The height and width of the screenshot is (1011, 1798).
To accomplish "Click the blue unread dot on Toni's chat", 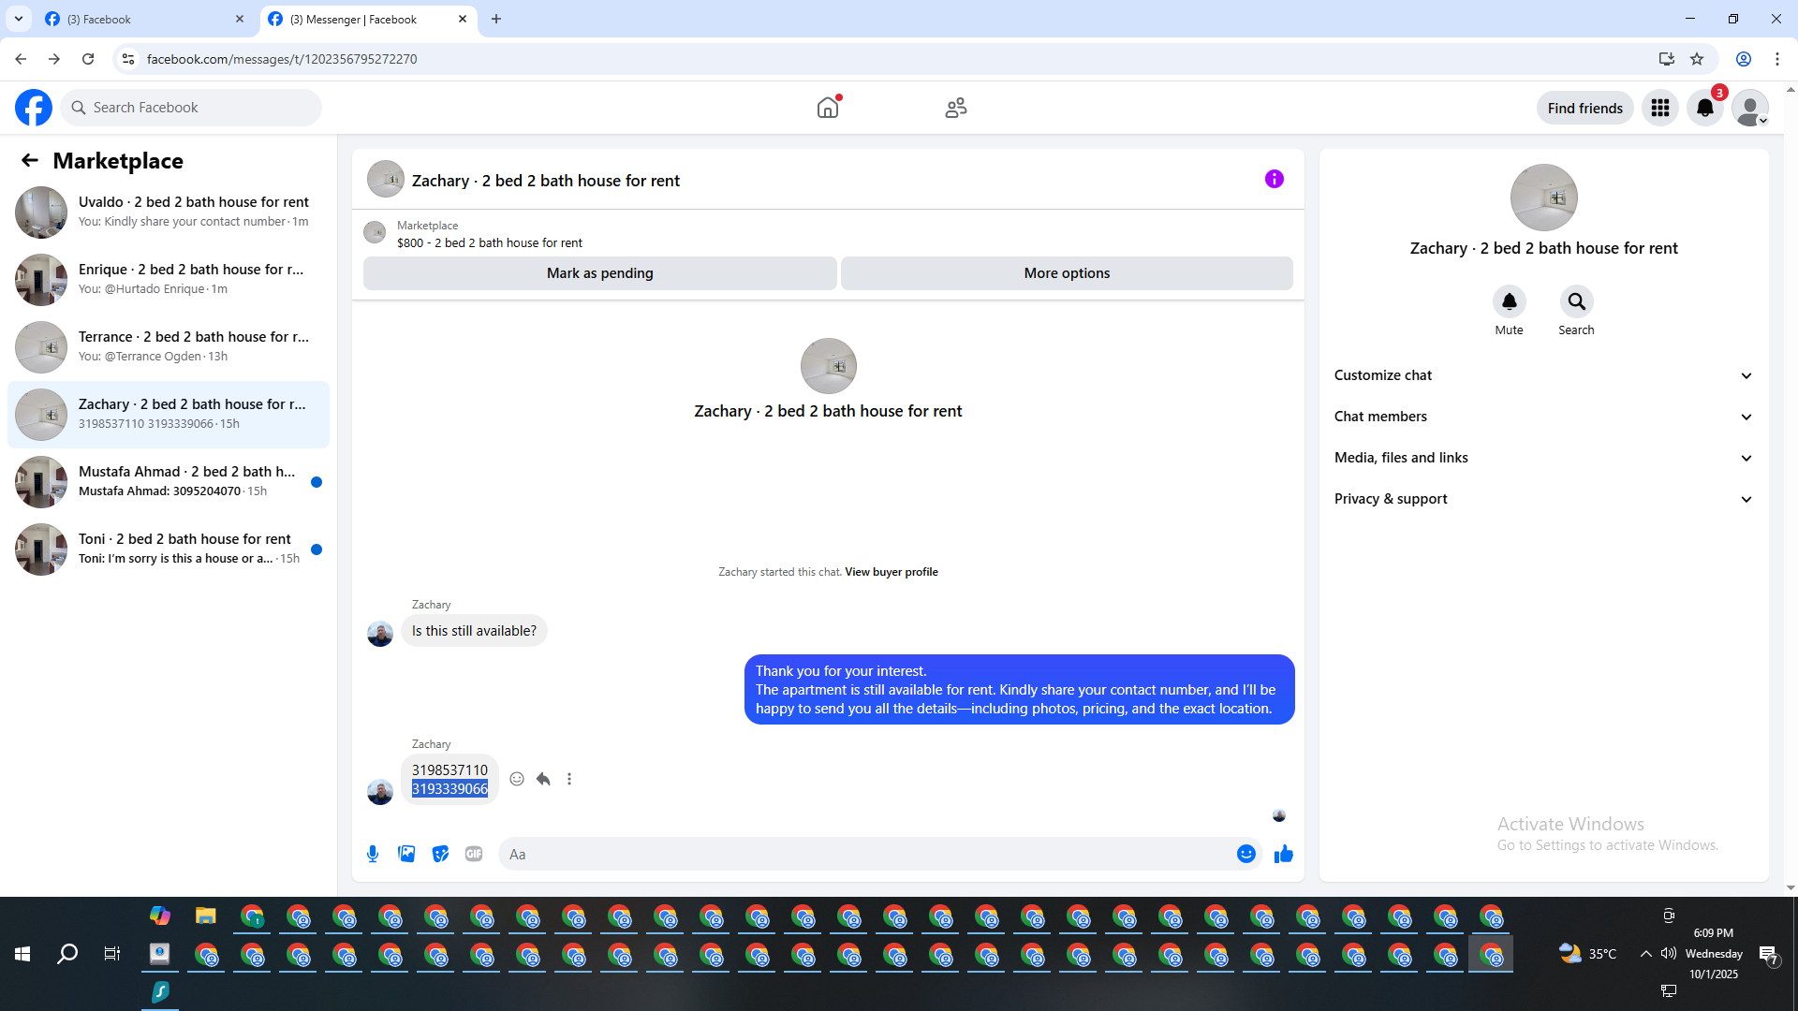I will coord(317,549).
